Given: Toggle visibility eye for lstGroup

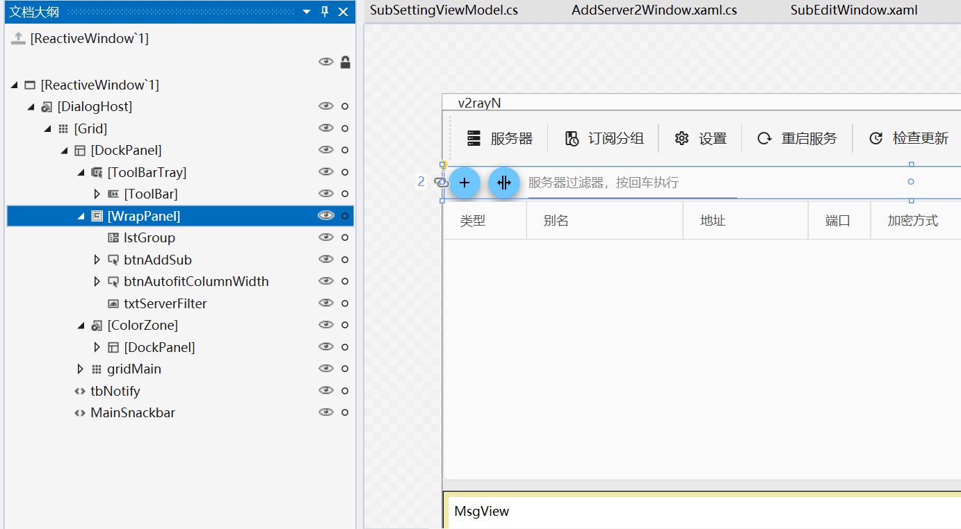Looking at the screenshot, I should tap(326, 237).
